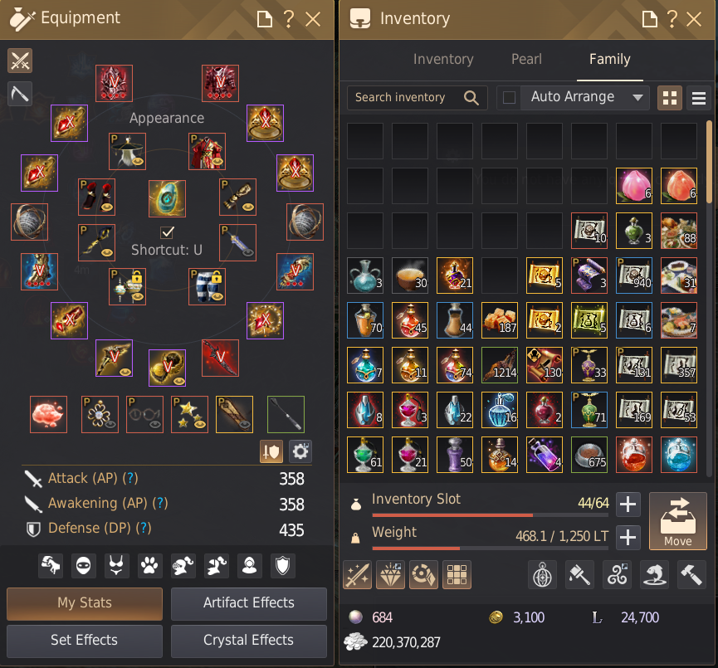Click the crossed swords icon in Equipment
The height and width of the screenshot is (668, 718).
(x=20, y=61)
